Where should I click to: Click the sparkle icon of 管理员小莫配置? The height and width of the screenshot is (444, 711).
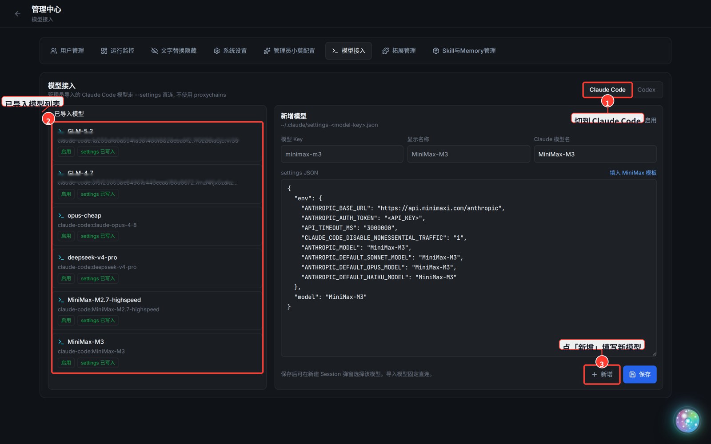[267, 51]
